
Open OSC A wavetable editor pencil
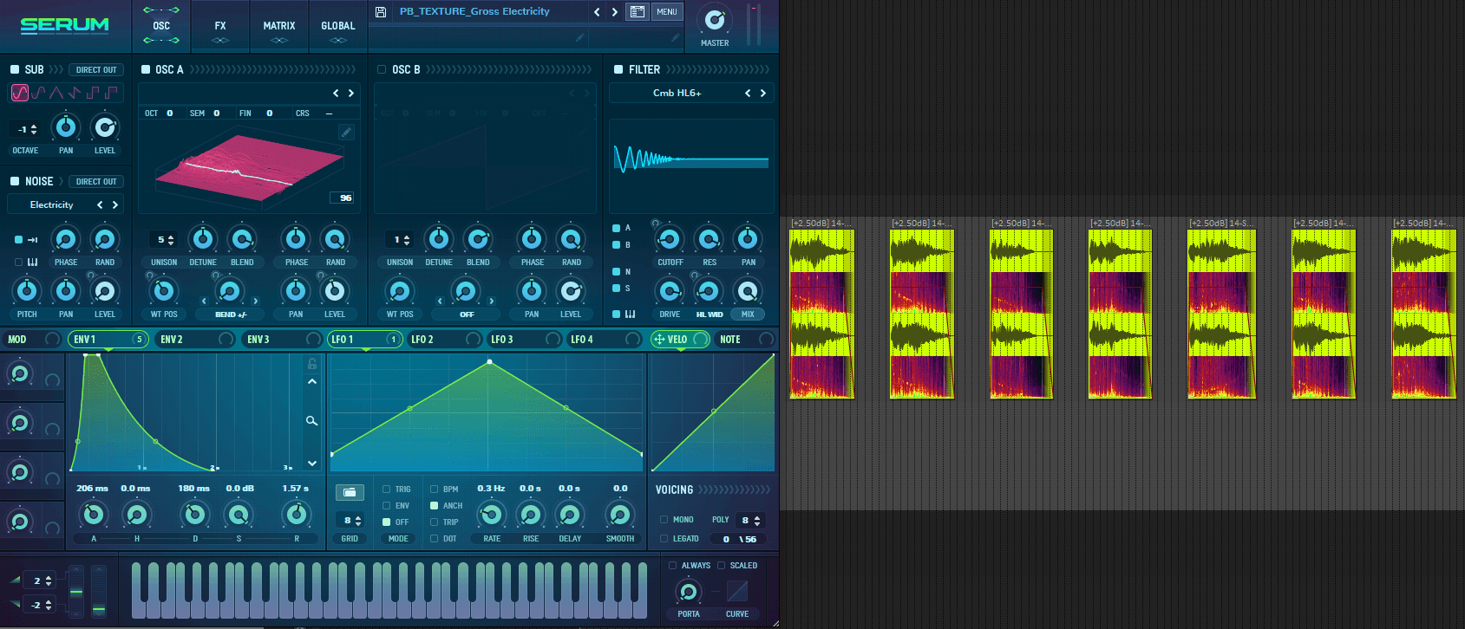click(346, 132)
